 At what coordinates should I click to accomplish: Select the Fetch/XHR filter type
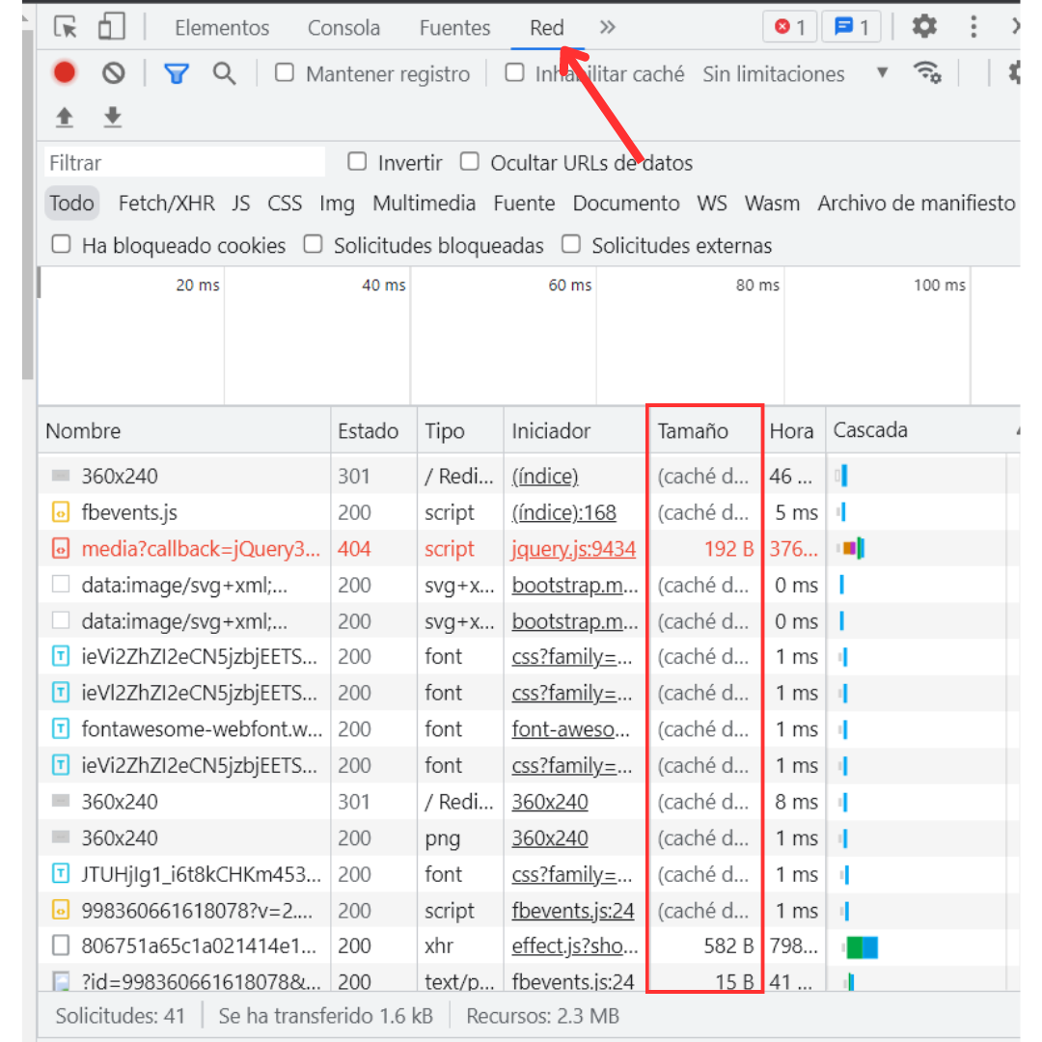(166, 204)
